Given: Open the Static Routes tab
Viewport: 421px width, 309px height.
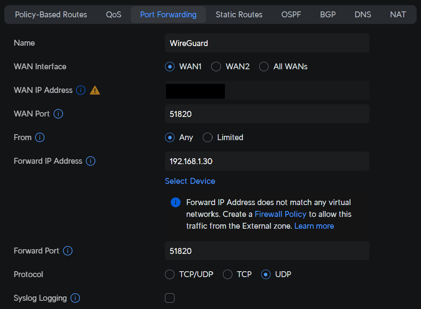Looking at the screenshot, I should pos(239,15).
